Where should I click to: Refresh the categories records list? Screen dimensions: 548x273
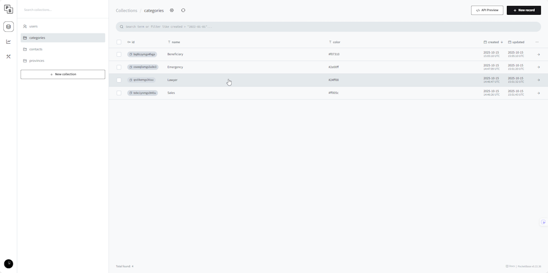click(183, 10)
